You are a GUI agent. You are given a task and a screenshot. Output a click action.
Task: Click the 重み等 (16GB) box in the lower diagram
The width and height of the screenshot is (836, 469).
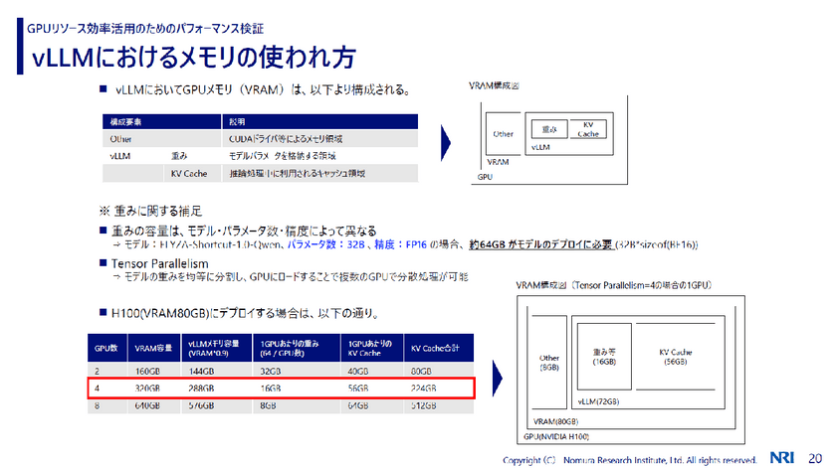(x=602, y=358)
